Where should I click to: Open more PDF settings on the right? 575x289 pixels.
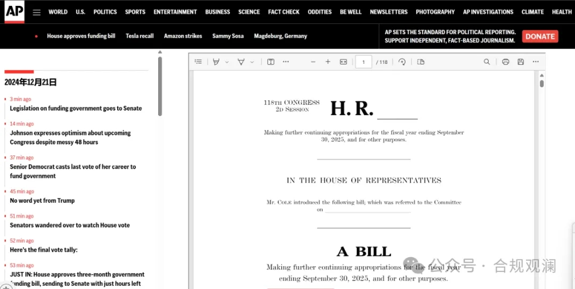[x=536, y=62]
